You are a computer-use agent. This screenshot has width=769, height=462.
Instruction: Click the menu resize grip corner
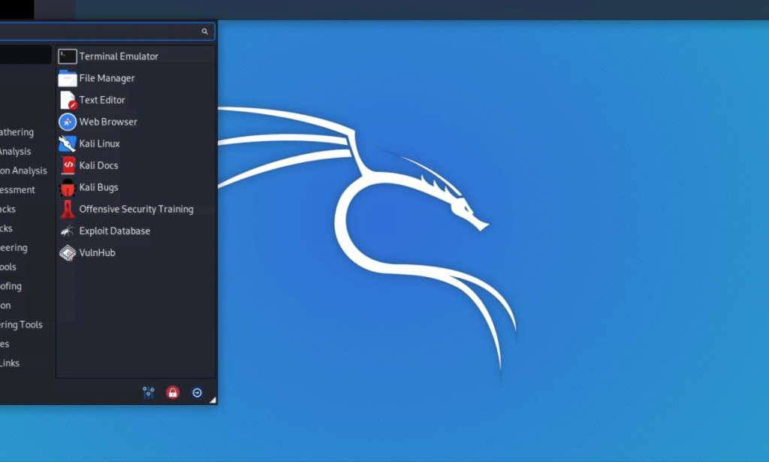213,400
